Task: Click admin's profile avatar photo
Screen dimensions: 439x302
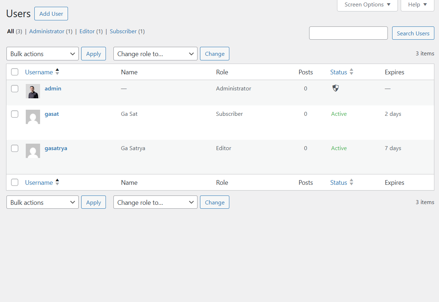Action: (33, 91)
